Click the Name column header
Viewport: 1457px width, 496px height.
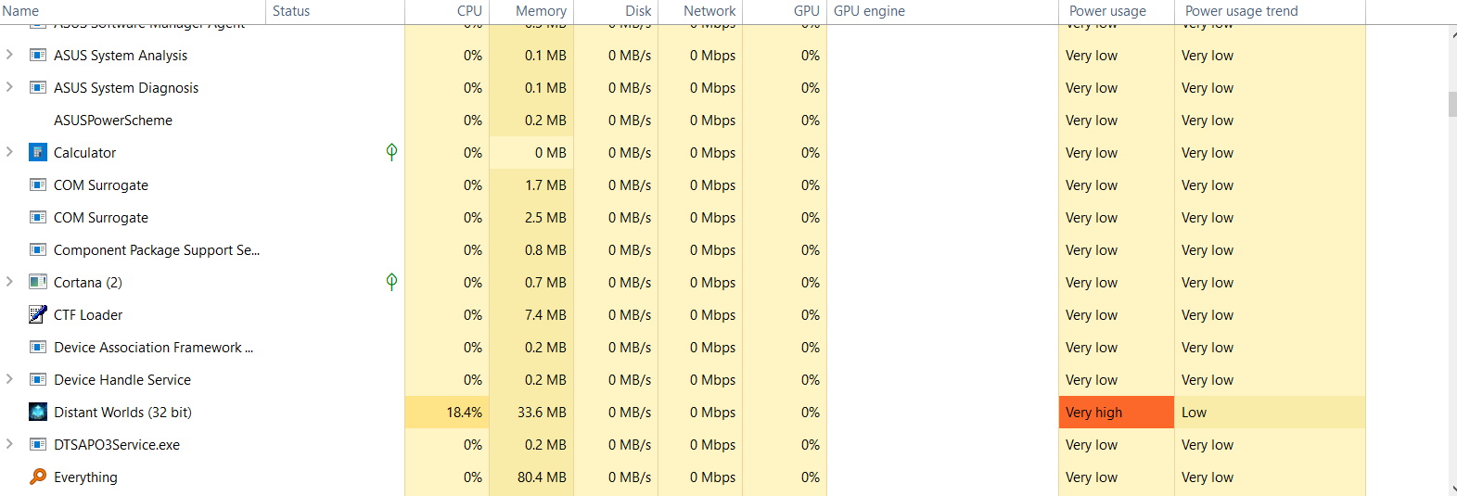[20, 11]
